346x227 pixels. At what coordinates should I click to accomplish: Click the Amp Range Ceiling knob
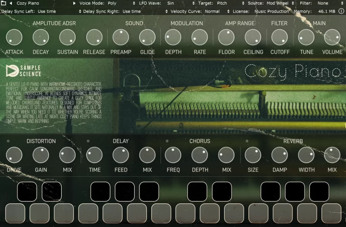click(x=253, y=37)
